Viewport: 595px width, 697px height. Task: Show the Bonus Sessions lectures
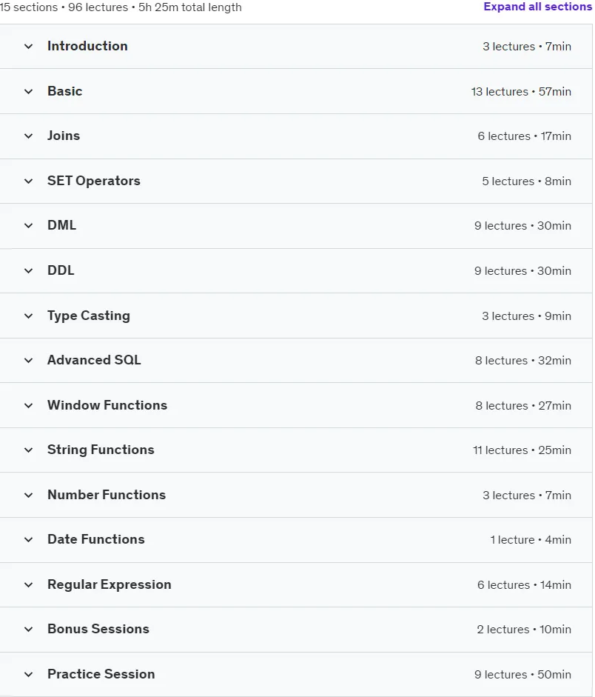coord(296,630)
